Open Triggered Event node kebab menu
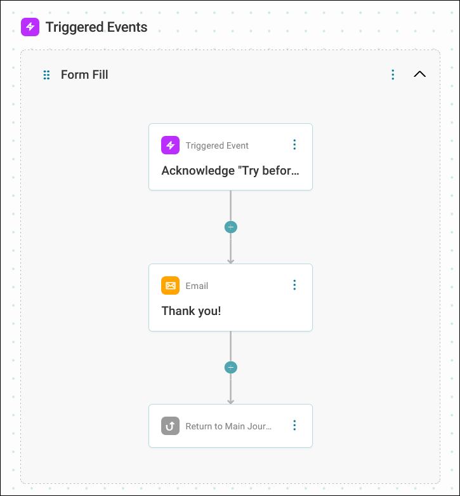The image size is (460, 496). pos(294,145)
